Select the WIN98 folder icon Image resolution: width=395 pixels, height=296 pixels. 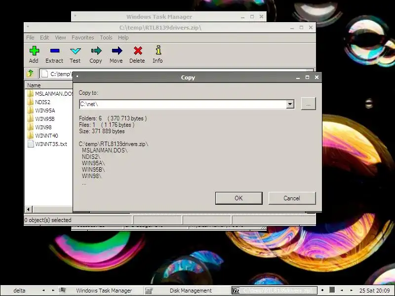(x=30, y=127)
